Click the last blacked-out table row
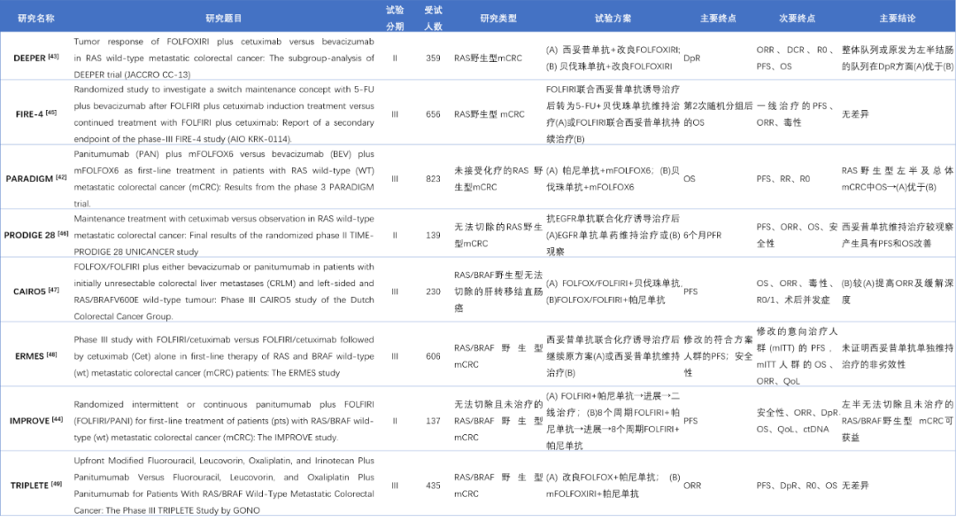956x521 pixels. (x=478, y=483)
